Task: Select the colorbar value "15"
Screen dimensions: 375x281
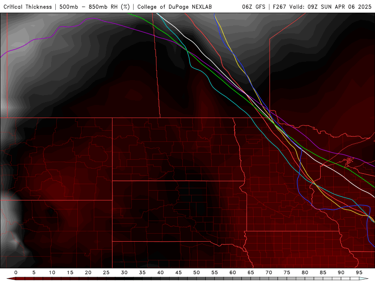Action: 70,273
